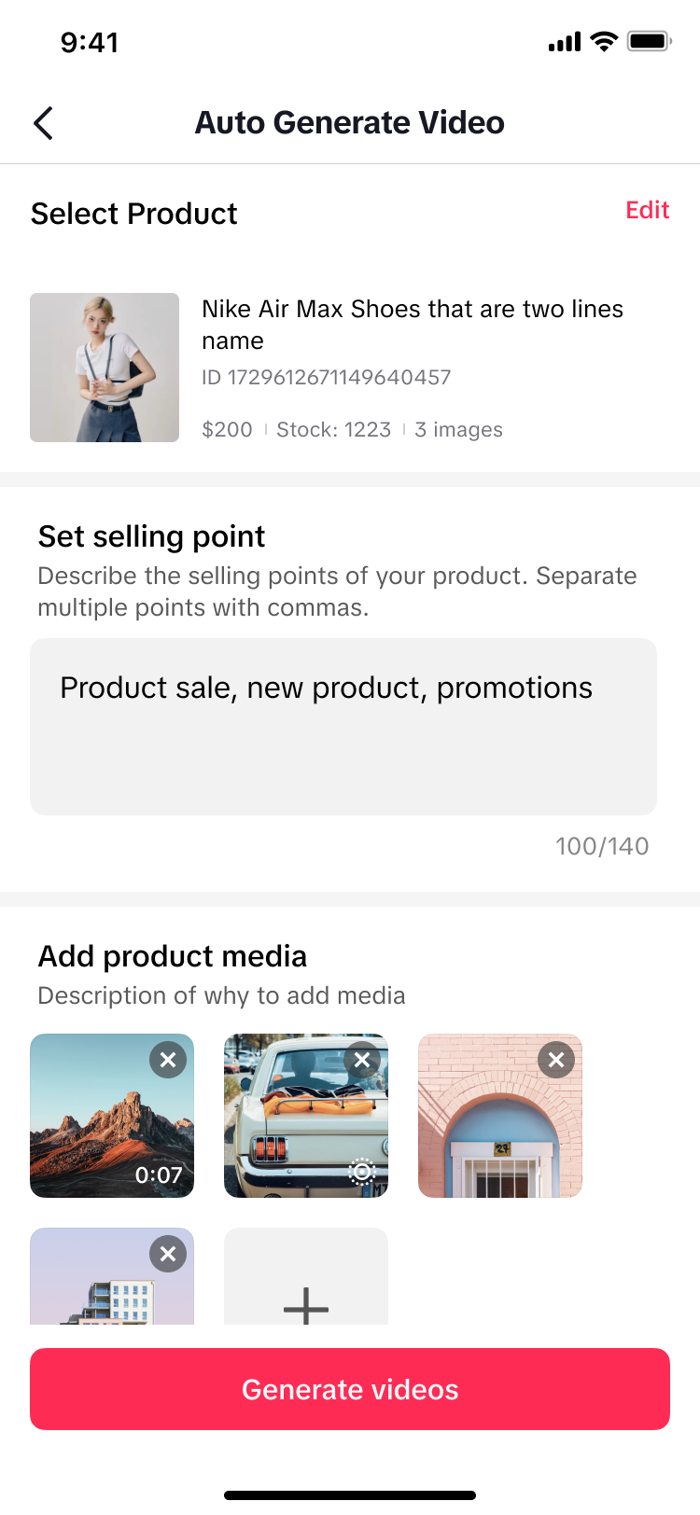This screenshot has height=1515, width=700.
Task: Focus the selling point text field
Action: click(343, 726)
